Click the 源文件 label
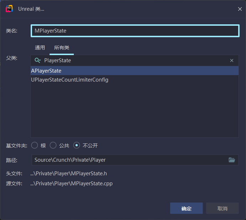This screenshot has width=246, height=220. [14, 184]
